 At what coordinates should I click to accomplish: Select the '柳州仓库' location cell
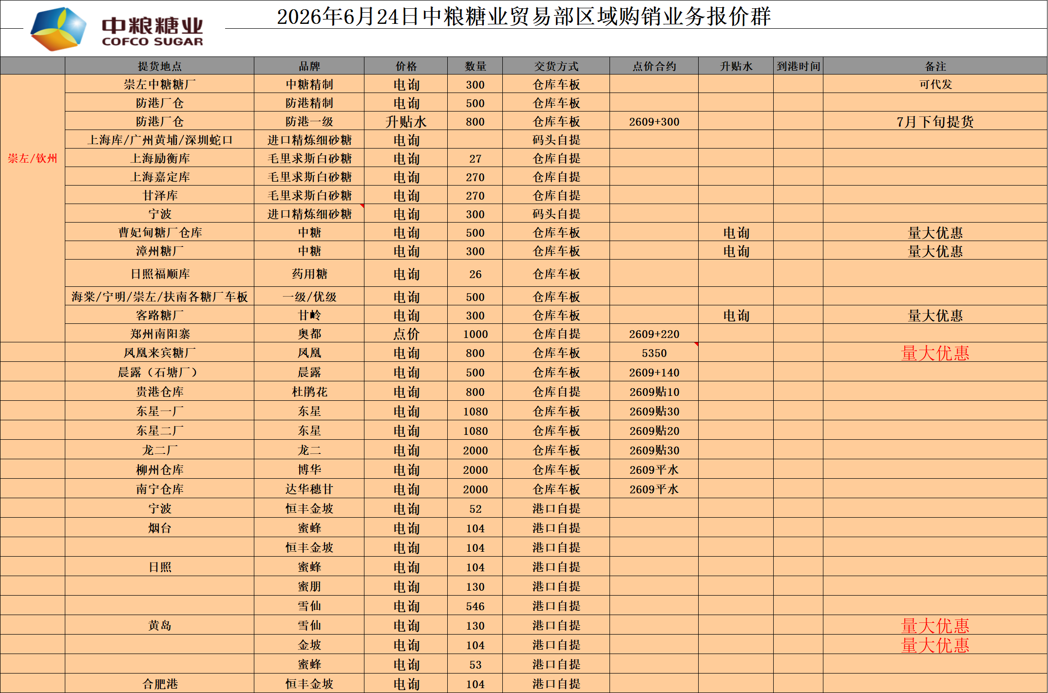pos(159,469)
